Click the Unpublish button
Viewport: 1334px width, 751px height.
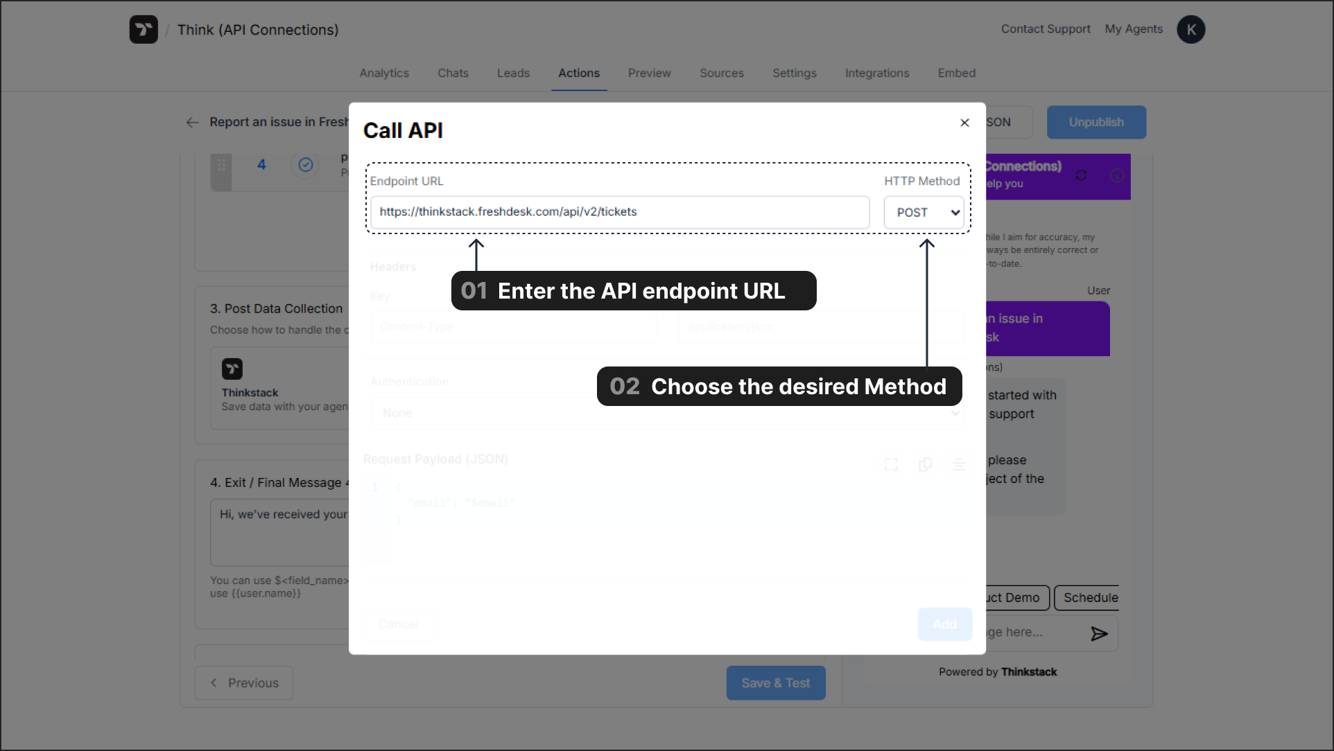1095,123
